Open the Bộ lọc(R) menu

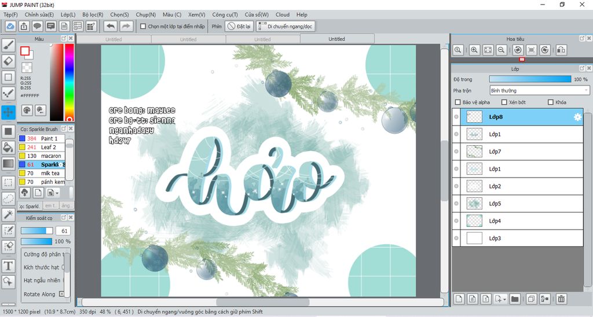(x=93, y=14)
